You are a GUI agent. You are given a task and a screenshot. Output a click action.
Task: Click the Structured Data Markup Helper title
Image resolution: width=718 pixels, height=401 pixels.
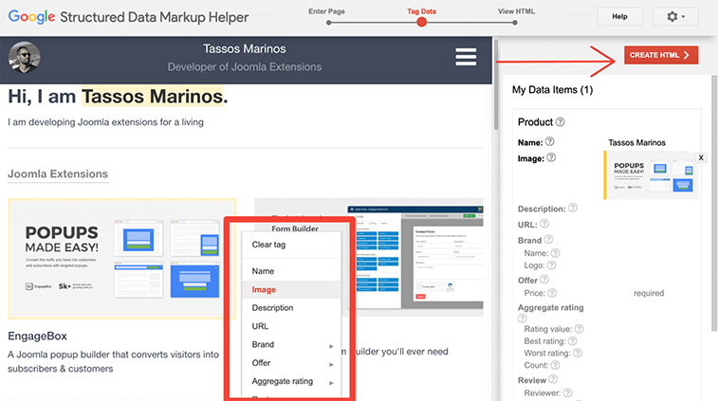pyautogui.click(x=155, y=17)
